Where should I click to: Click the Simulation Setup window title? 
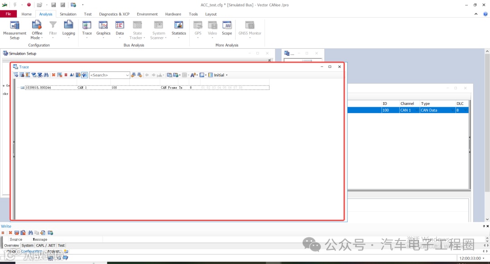[x=23, y=53]
